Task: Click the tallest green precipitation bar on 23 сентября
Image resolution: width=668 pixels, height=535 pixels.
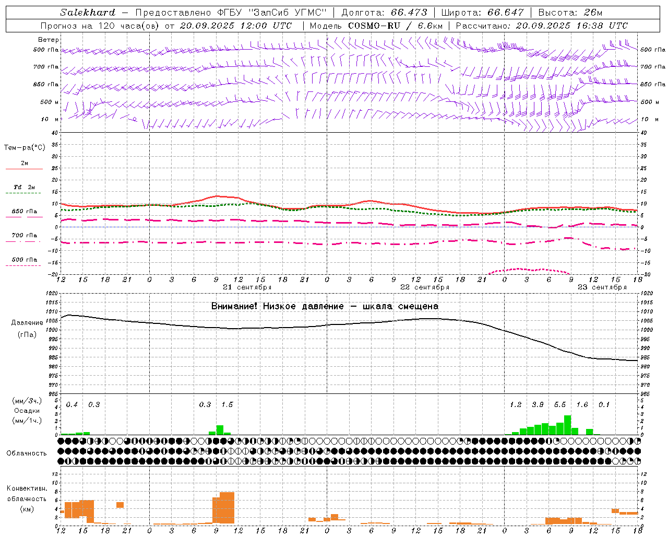Action: 567,425
